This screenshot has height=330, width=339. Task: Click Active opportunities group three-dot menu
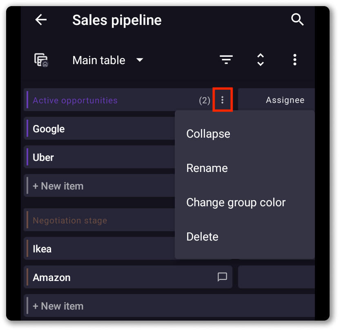pos(223,100)
